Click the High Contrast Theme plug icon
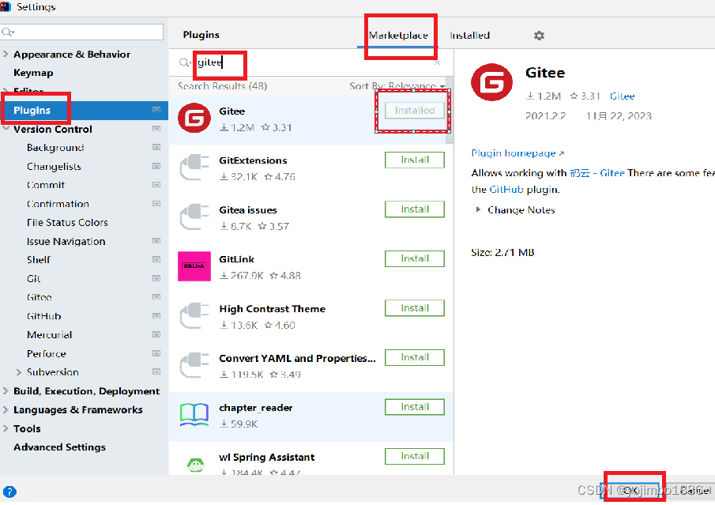 [194, 315]
